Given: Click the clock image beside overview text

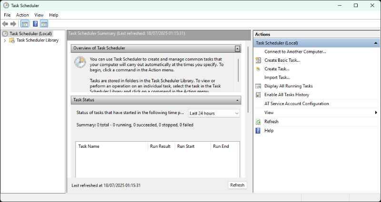Looking at the screenshot, I should click(x=80, y=62).
